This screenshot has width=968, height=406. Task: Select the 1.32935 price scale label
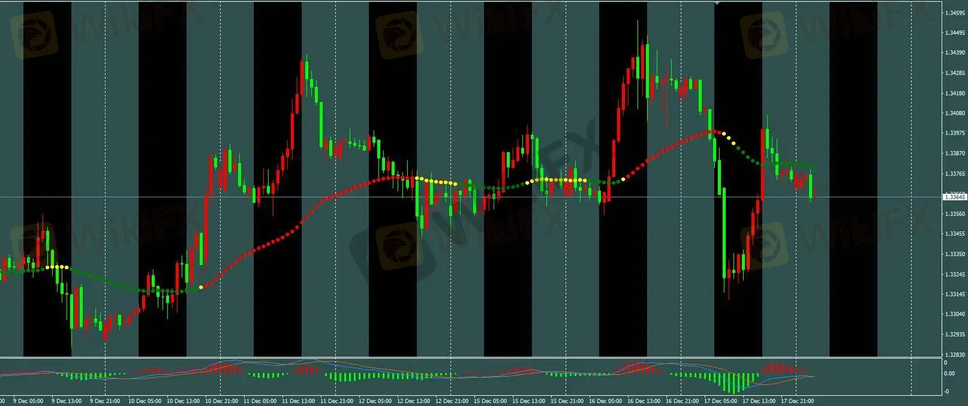click(x=954, y=335)
